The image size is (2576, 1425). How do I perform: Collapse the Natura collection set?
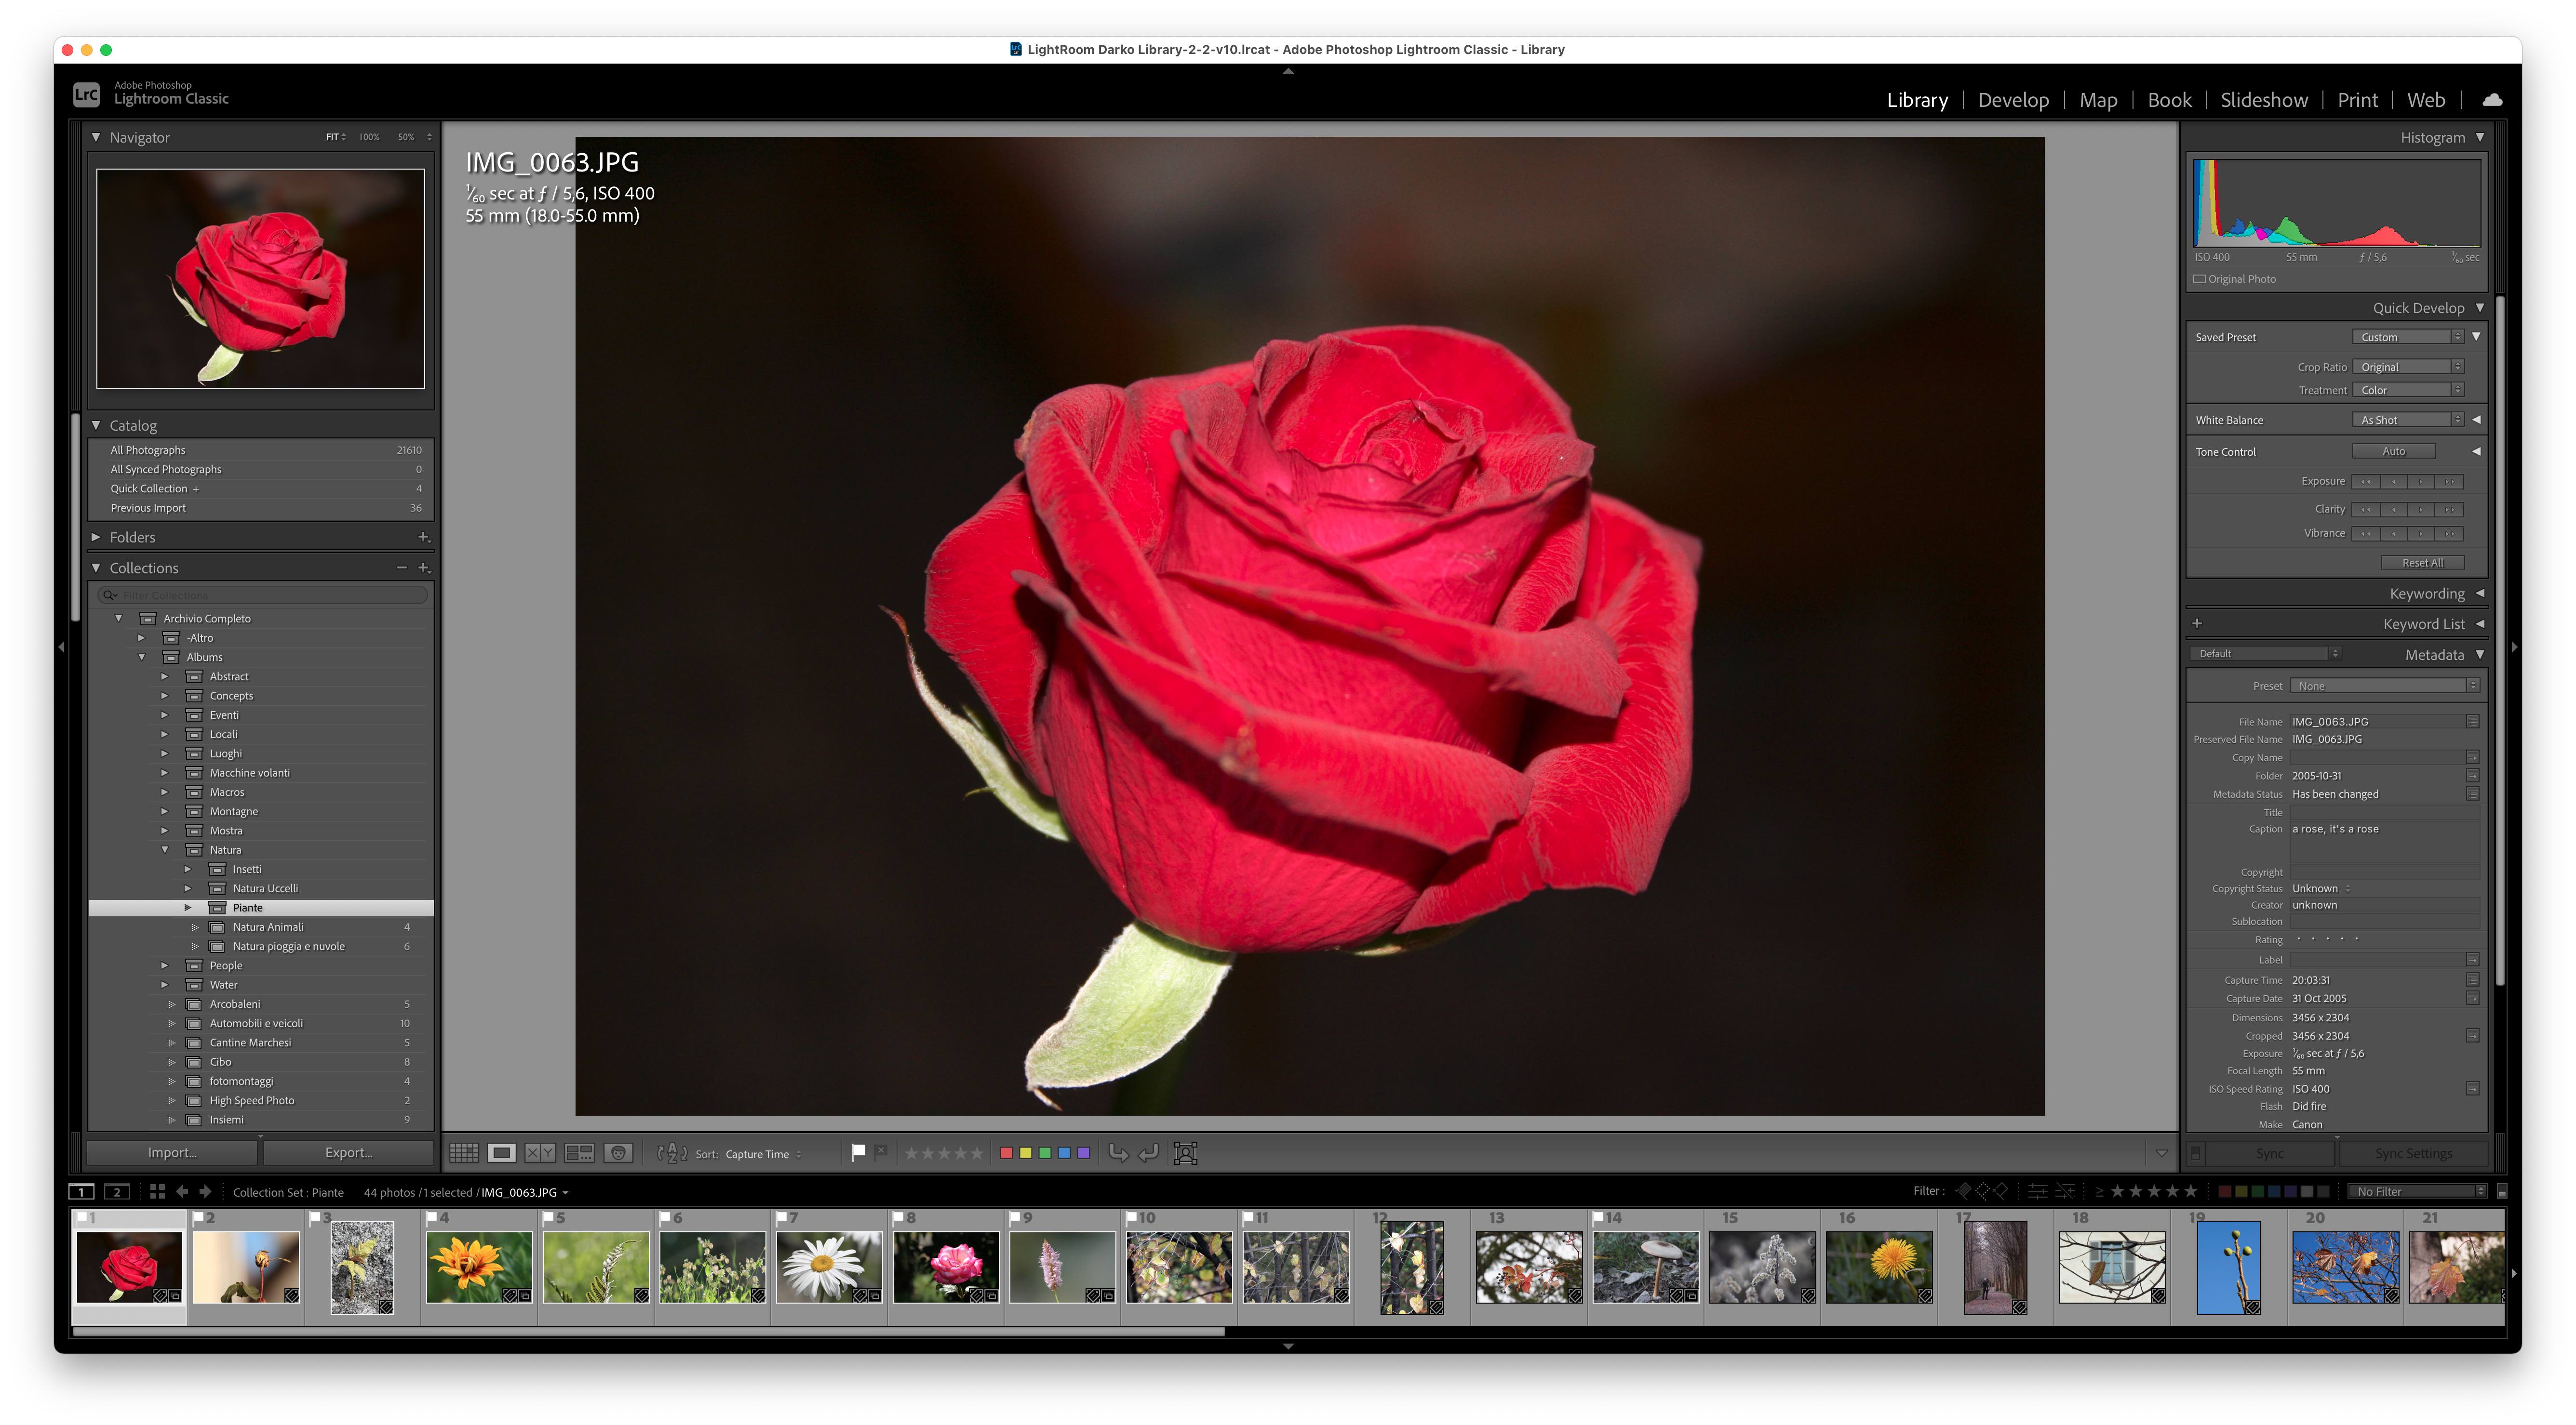pyautogui.click(x=165, y=849)
